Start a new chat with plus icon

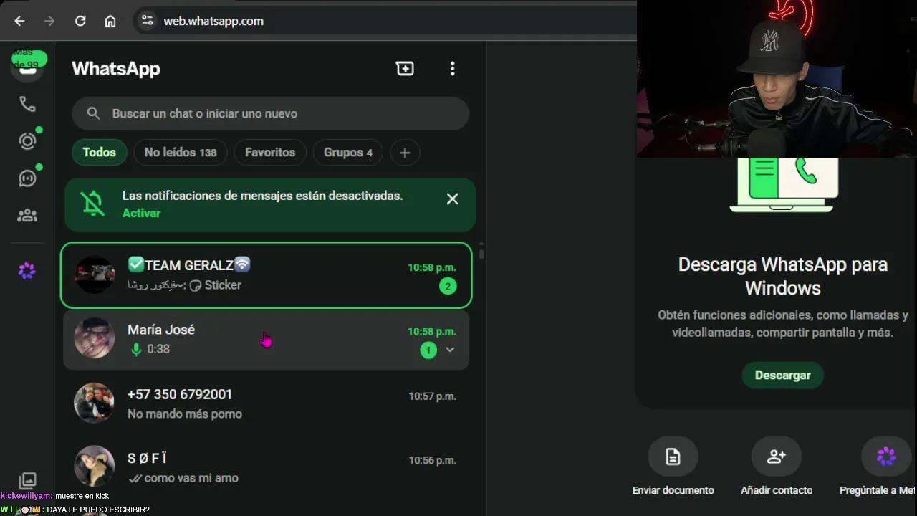click(405, 68)
